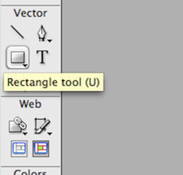
Task: Open the Rectangle tool flyout arrow
Action: tap(25, 66)
